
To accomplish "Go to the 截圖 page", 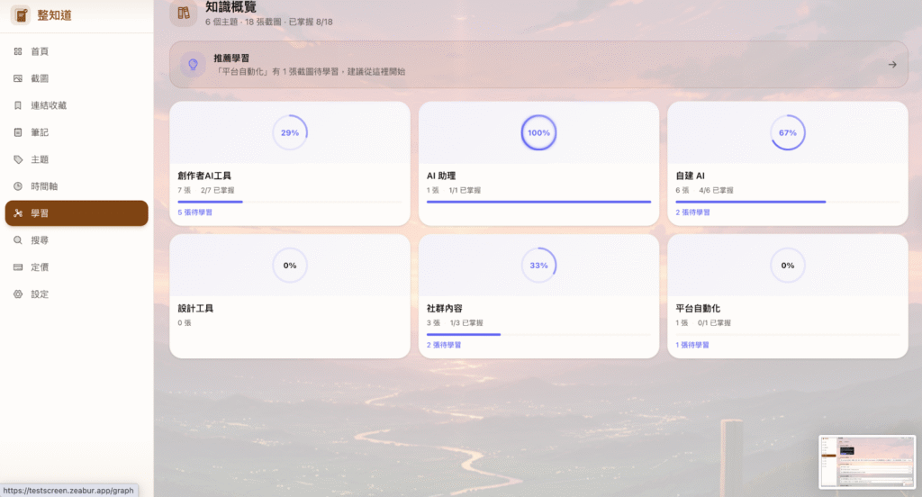I will point(77,78).
